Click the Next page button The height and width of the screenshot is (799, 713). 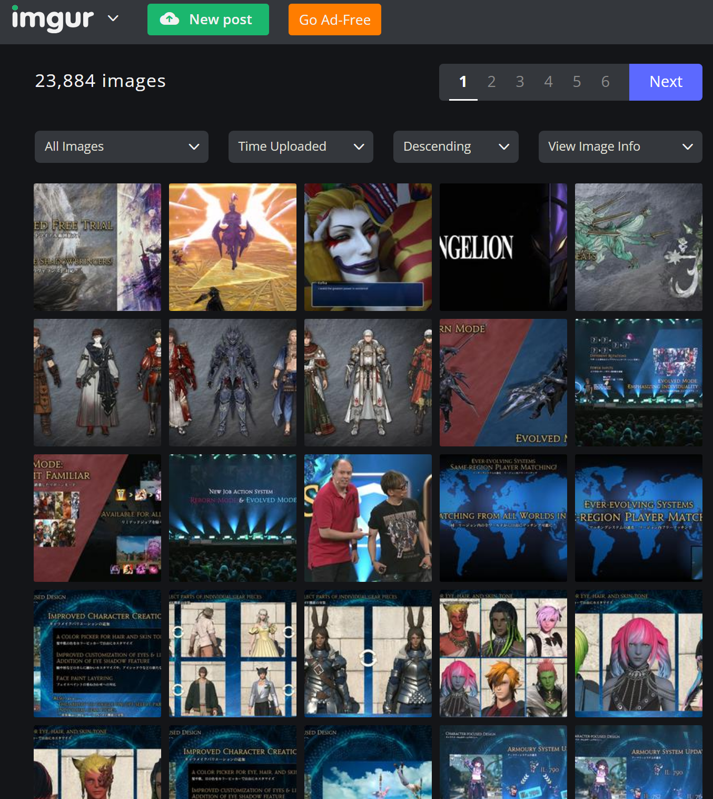tap(666, 82)
